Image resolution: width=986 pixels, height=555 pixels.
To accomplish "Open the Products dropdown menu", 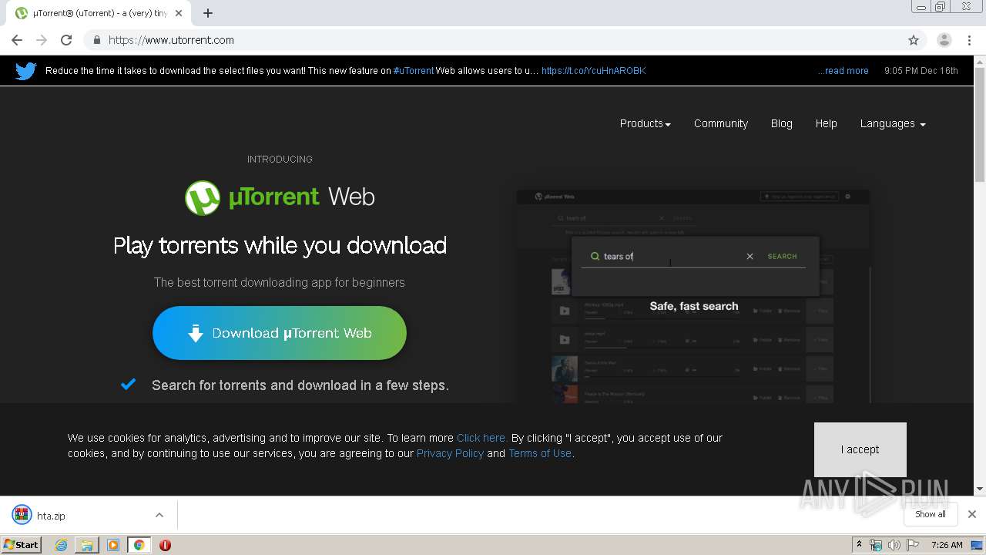I will click(646, 123).
